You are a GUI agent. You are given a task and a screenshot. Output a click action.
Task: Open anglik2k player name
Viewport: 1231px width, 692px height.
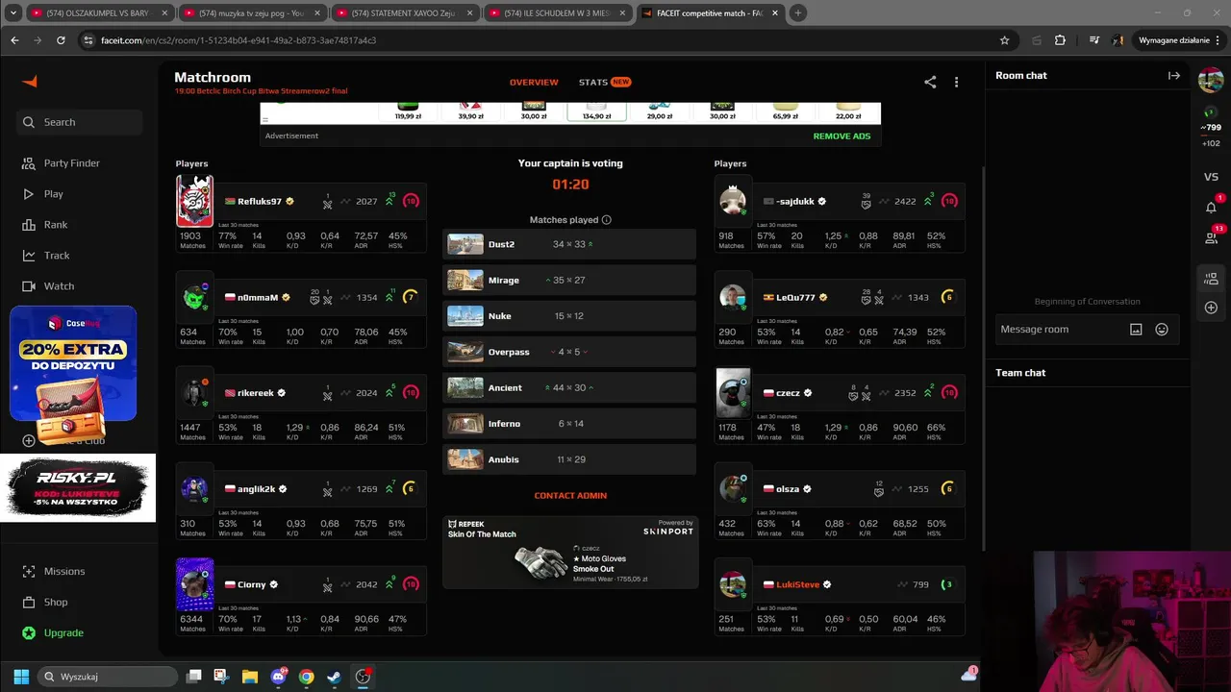(x=256, y=489)
